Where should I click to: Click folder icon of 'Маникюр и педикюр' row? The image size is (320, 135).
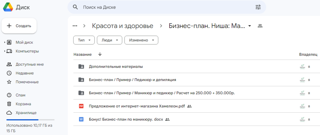coord(81,93)
